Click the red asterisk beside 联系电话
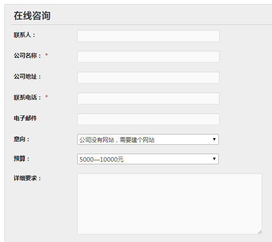 (x=47, y=98)
